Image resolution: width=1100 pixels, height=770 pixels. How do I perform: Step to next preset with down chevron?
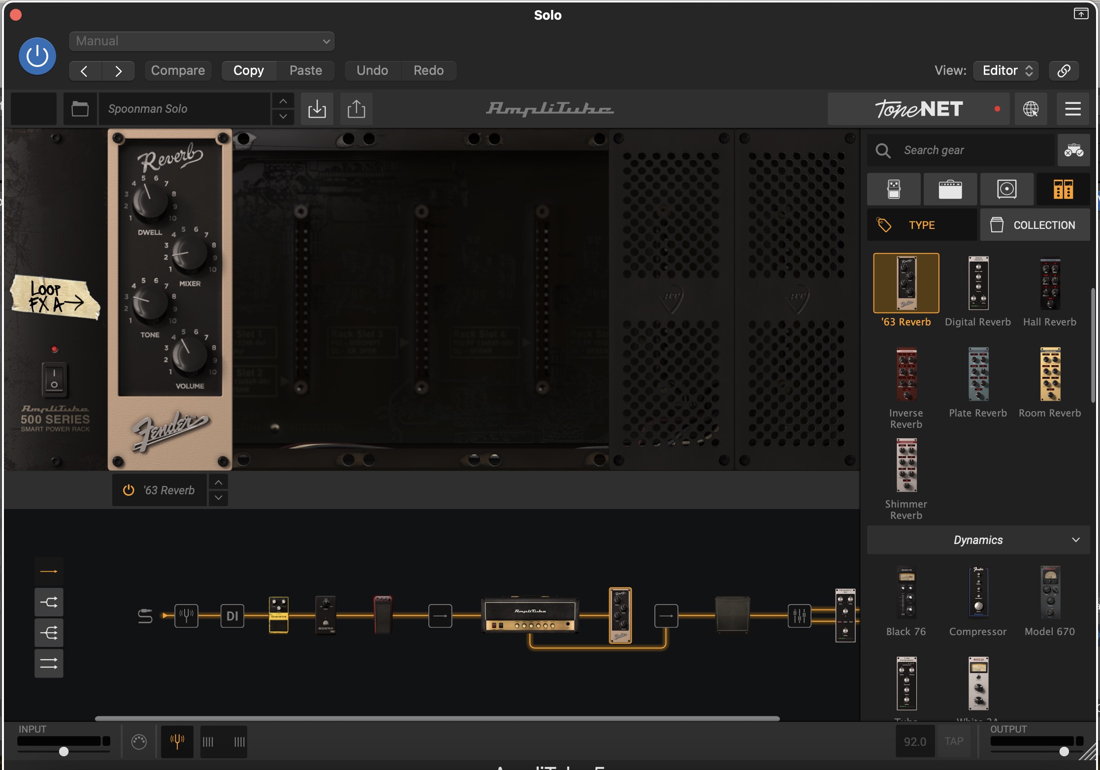coord(283,117)
